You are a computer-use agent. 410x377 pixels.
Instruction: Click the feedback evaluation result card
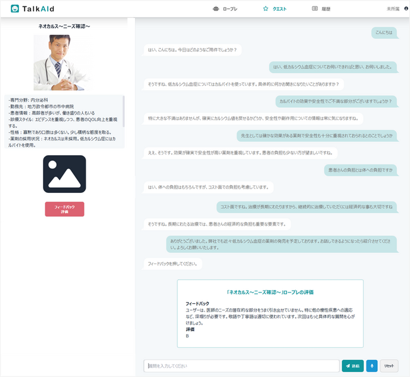click(x=270, y=313)
